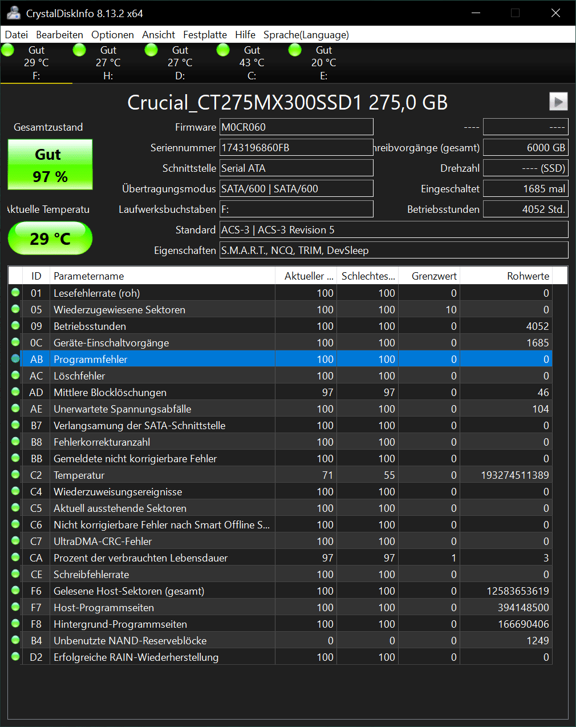This screenshot has width=576, height=727.
Task: Click status dot for Wiederzugewiesene Sektoren
Action: [x=15, y=309]
